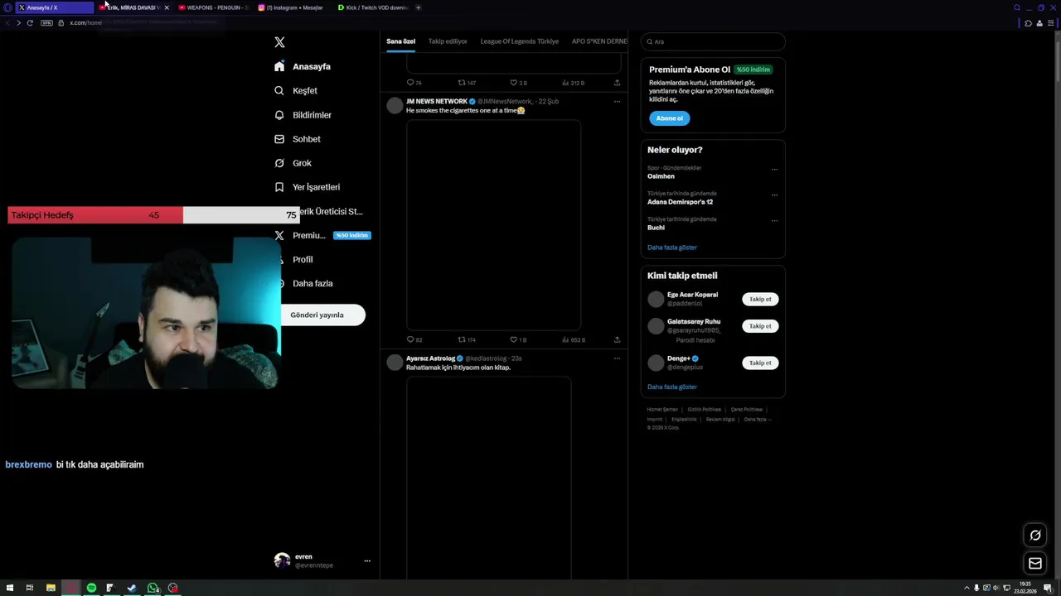Open Sohbet messages
Image resolution: width=1061 pixels, height=596 pixels.
(298, 139)
